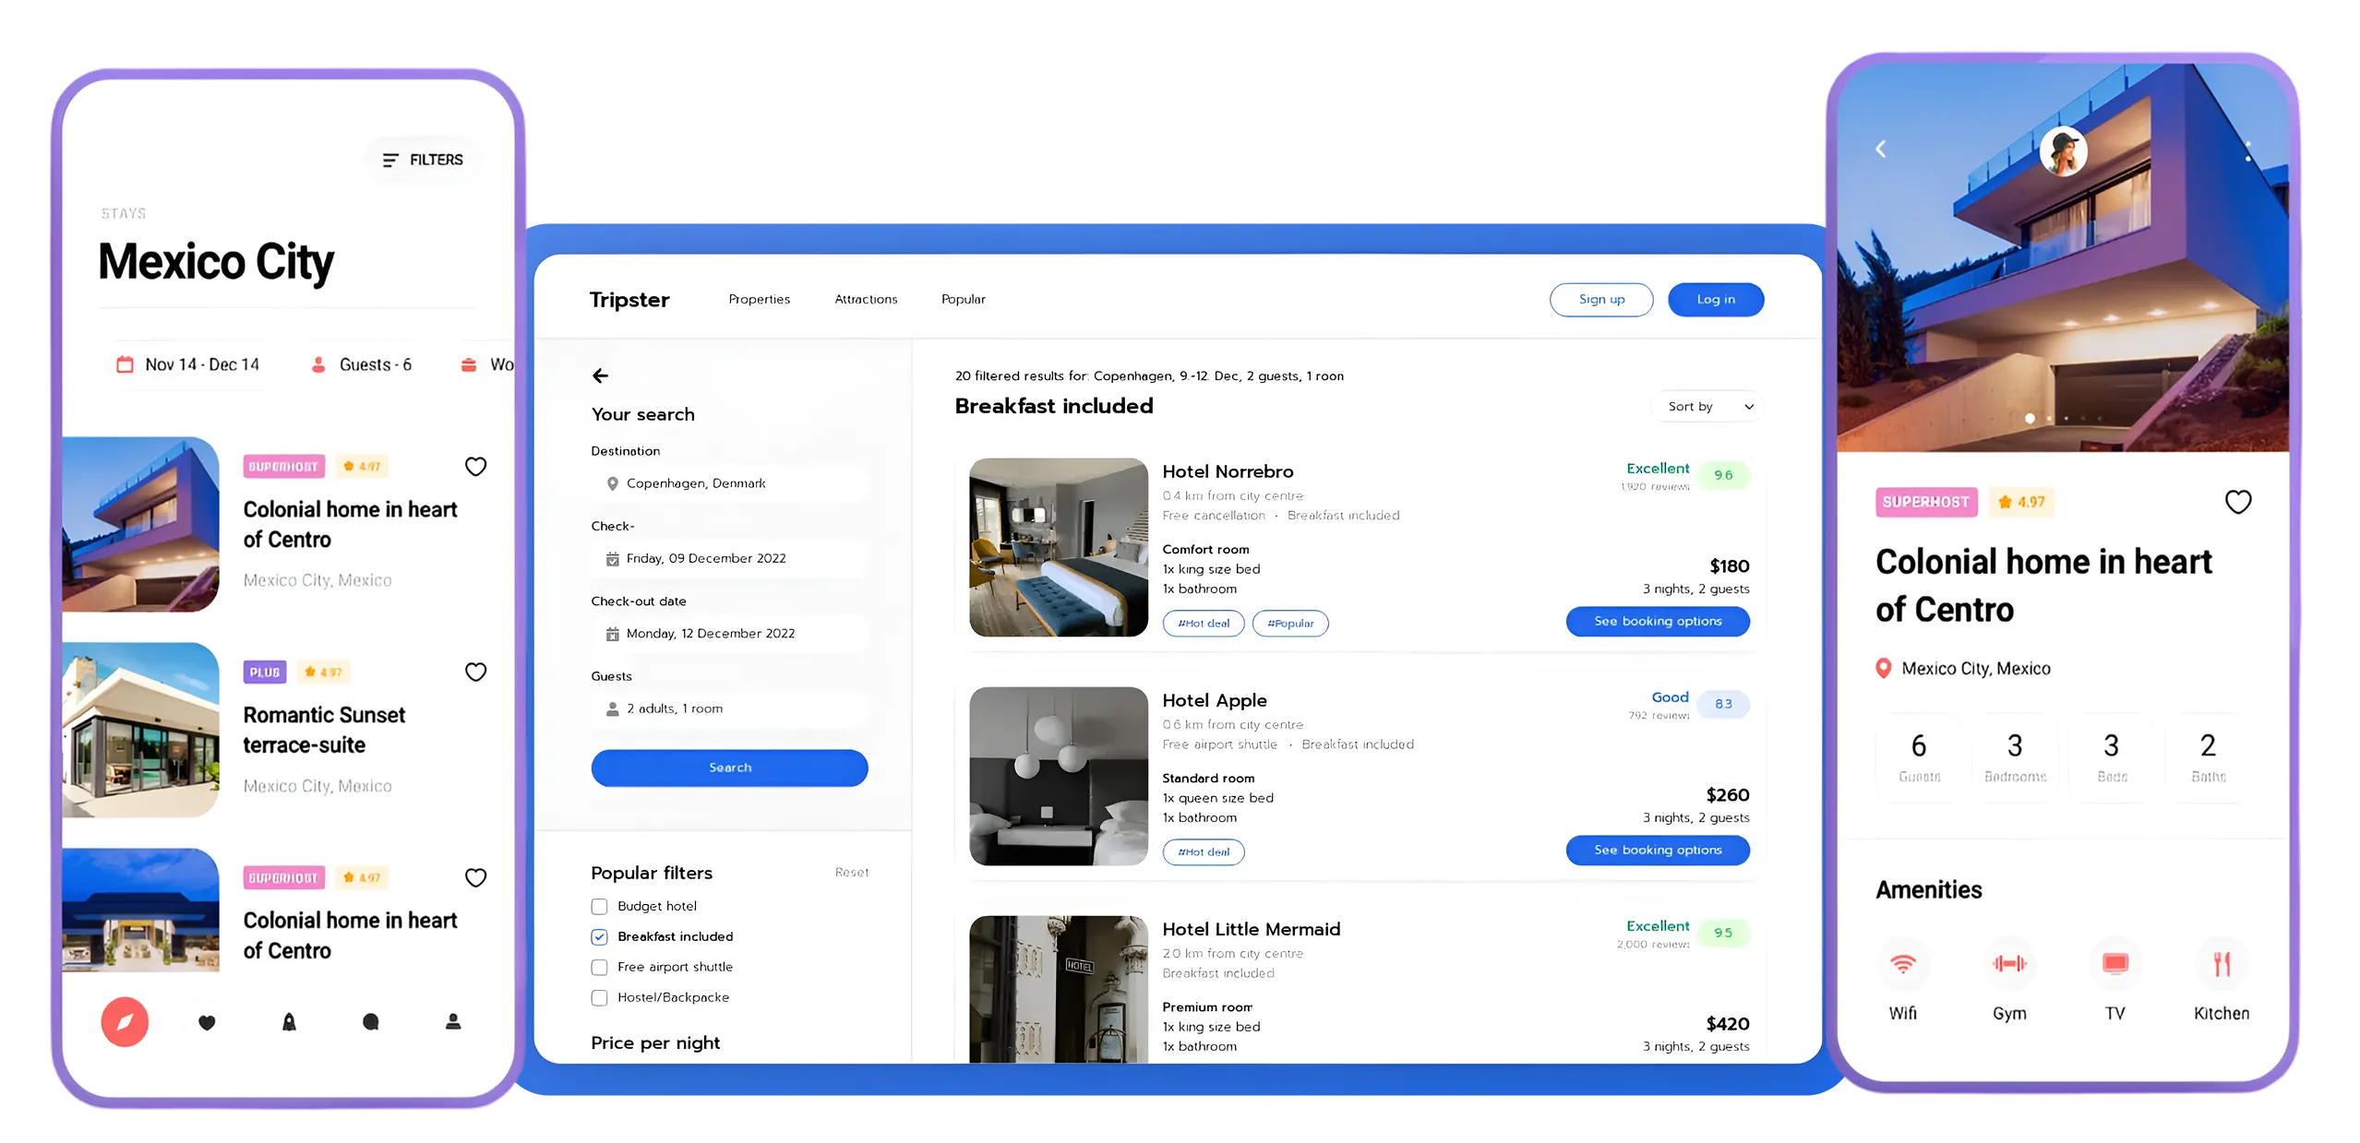Image resolution: width=2360 pixels, height=1143 pixels.
Task: Favorite the property on detail screen heart icon
Action: [x=2237, y=502]
